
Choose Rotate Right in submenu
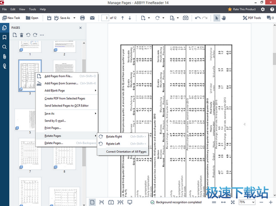(123, 136)
